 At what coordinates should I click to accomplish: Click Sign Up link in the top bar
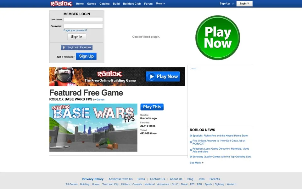tap(225, 3)
